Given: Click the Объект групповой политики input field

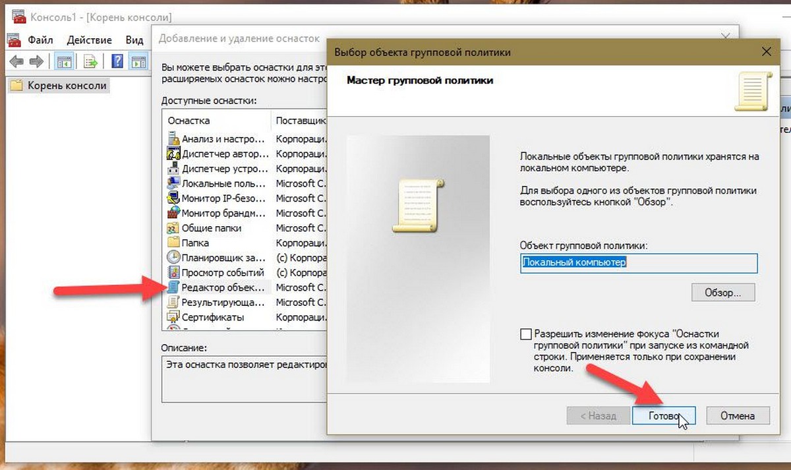Looking at the screenshot, I should pyautogui.click(x=639, y=263).
